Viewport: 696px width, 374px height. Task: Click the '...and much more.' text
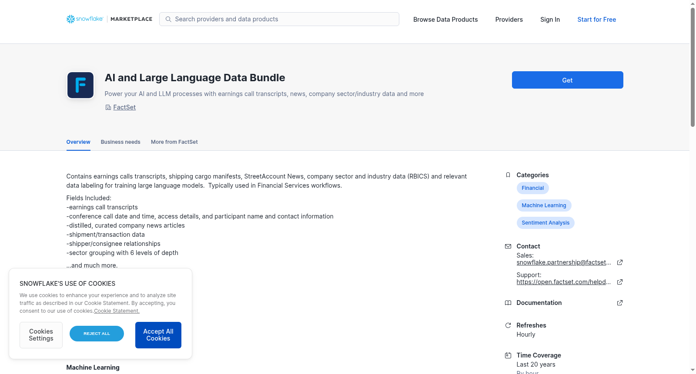92,265
